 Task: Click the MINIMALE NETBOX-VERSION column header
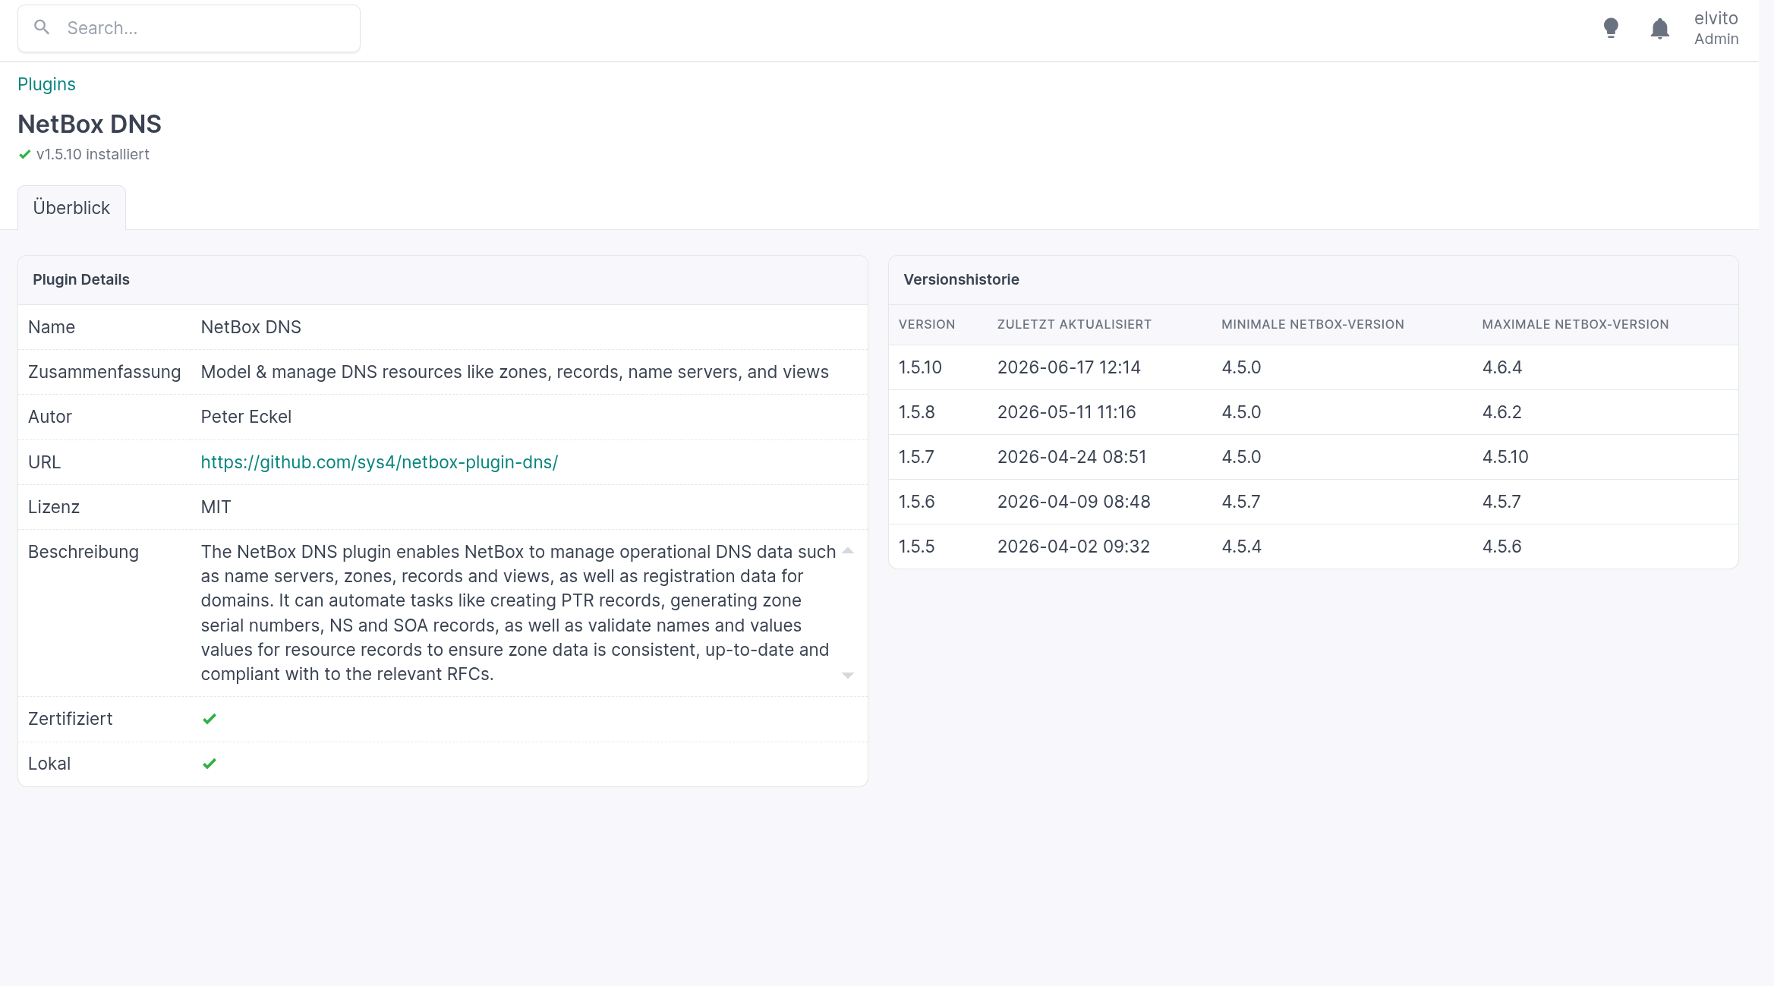(1312, 325)
